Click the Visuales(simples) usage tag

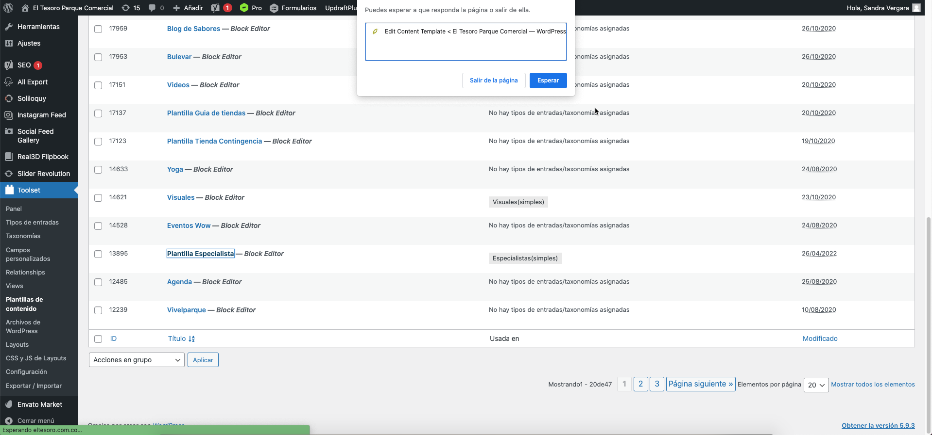click(x=518, y=202)
